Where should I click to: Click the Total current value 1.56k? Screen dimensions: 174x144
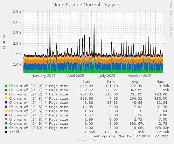click(90, 132)
